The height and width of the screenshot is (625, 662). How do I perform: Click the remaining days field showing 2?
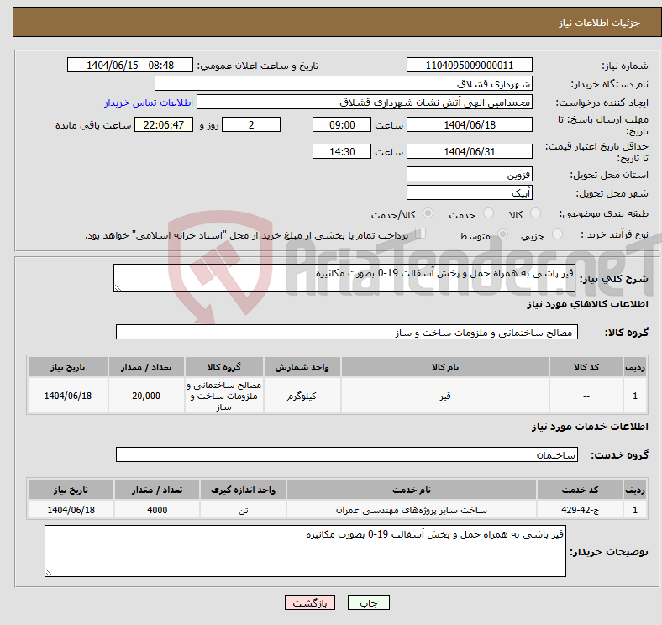pyautogui.click(x=251, y=124)
